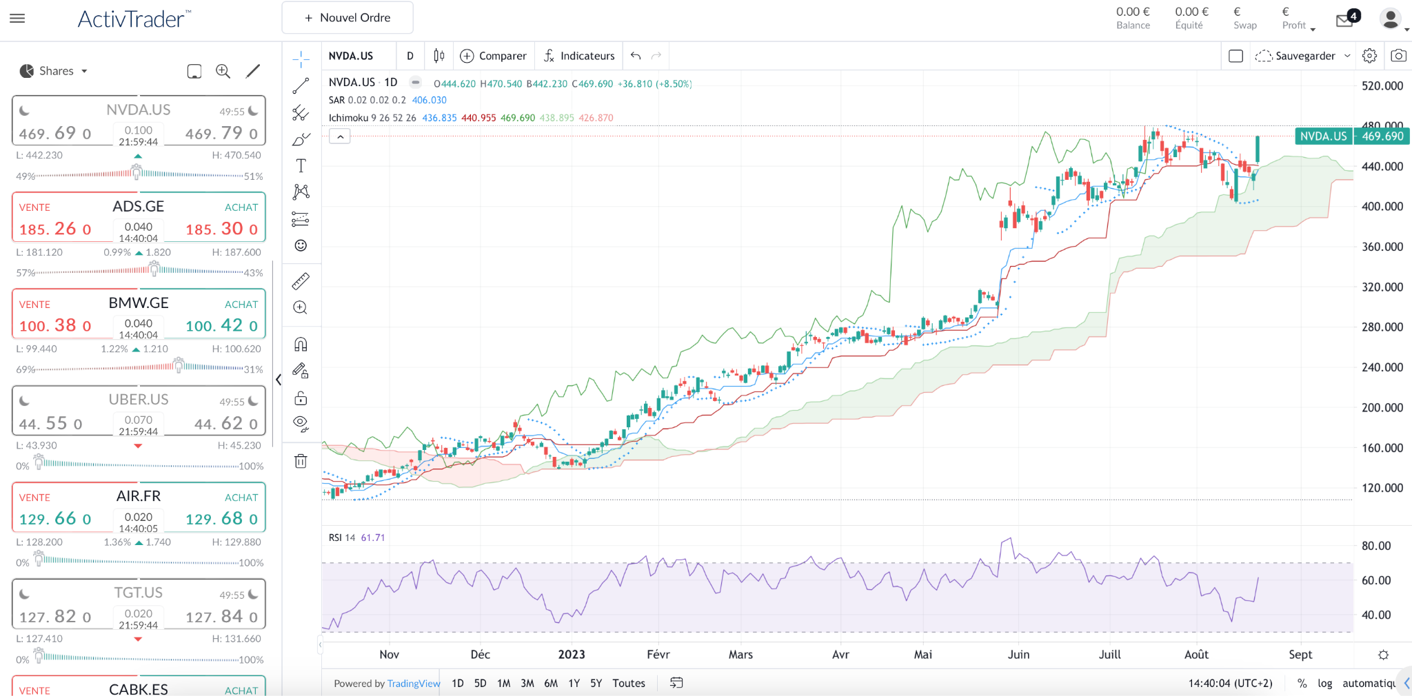
Task: Click the go to date icon
Action: tap(676, 683)
